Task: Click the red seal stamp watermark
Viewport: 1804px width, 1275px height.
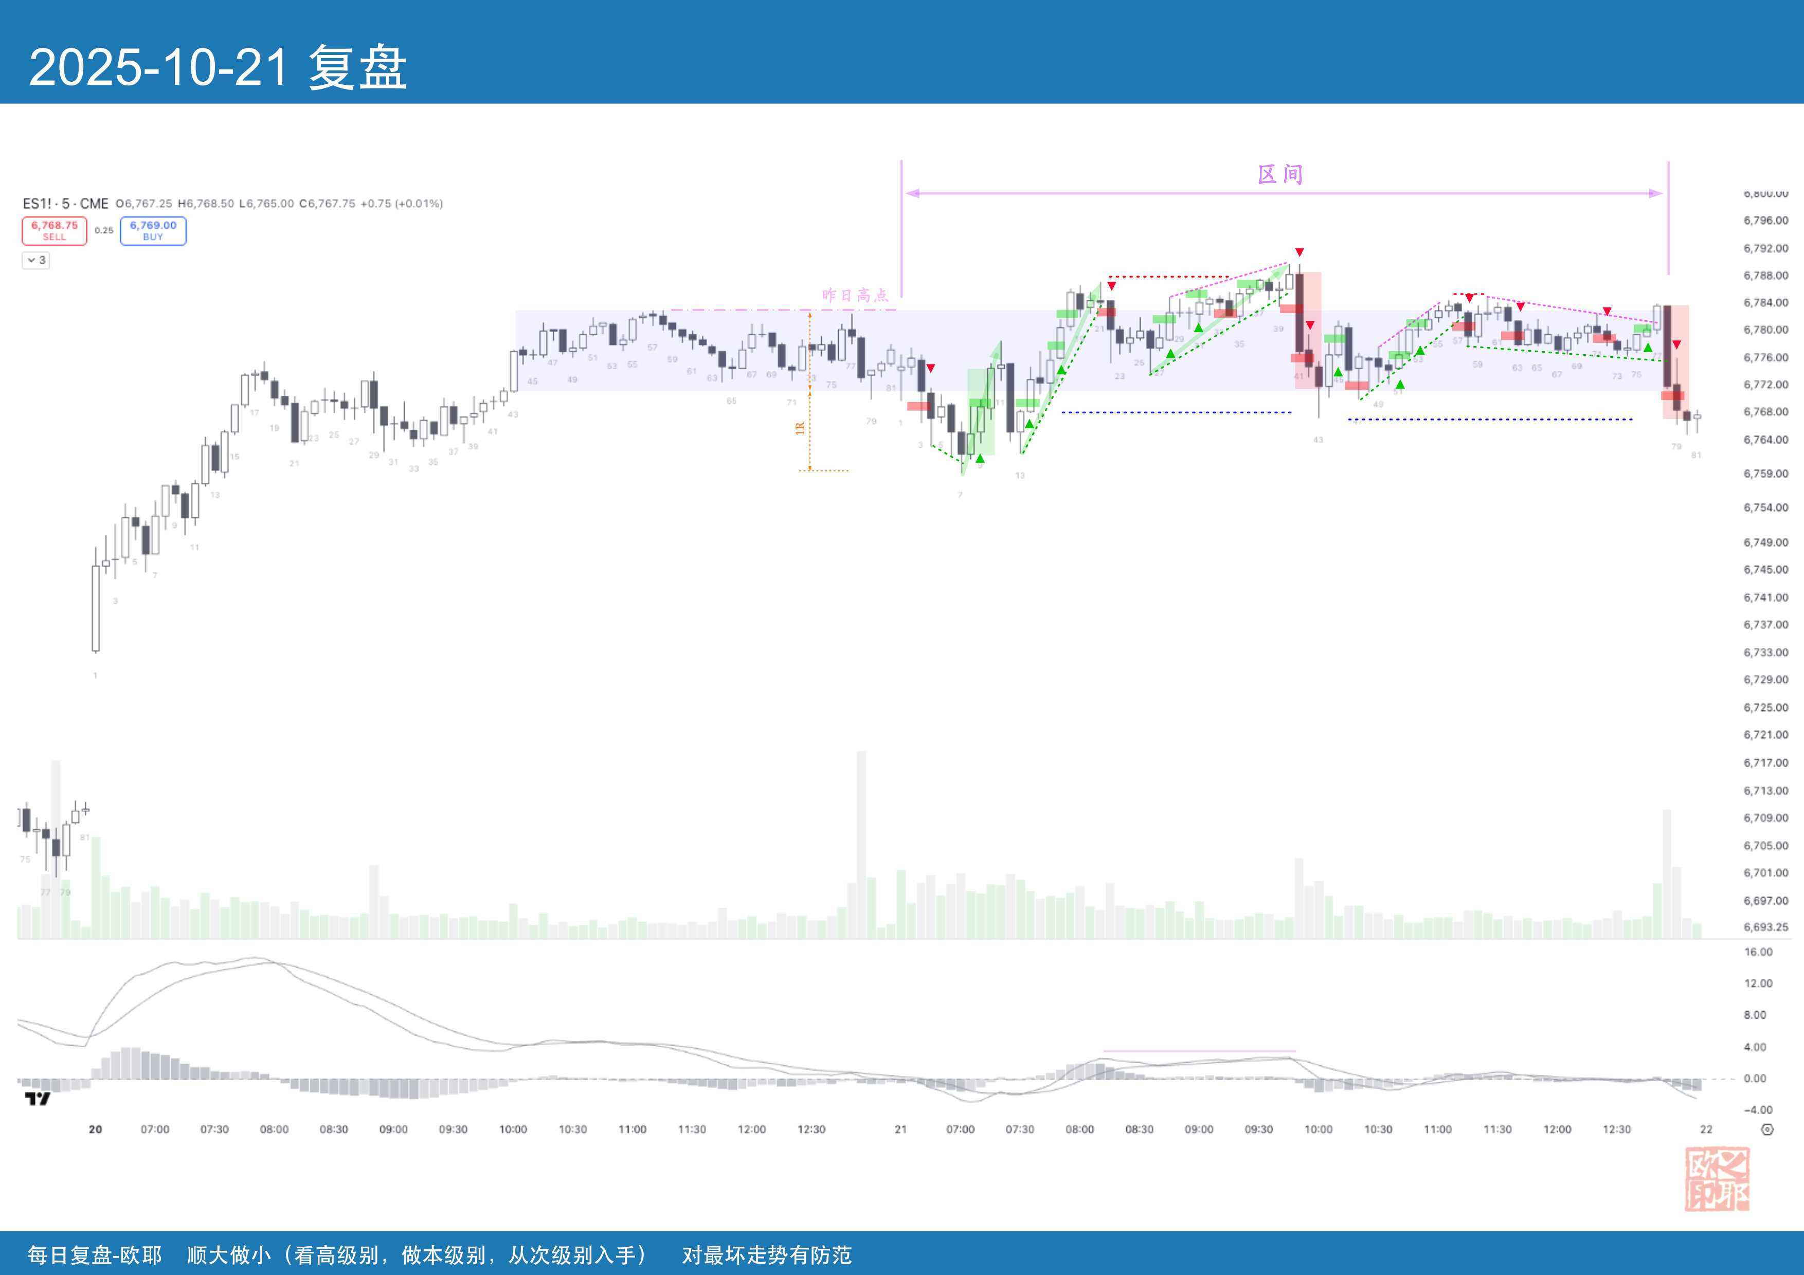Action: point(1717,1178)
